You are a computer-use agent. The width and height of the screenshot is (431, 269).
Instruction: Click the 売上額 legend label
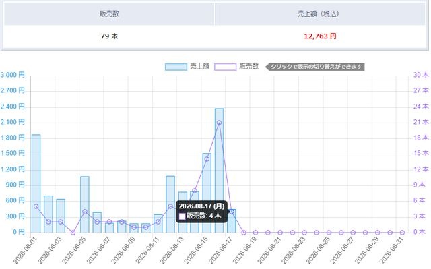pyautogui.click(x=199, y=67)
